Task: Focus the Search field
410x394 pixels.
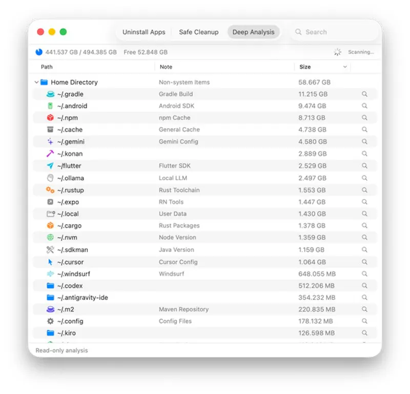Action: [x=335, y=32]
